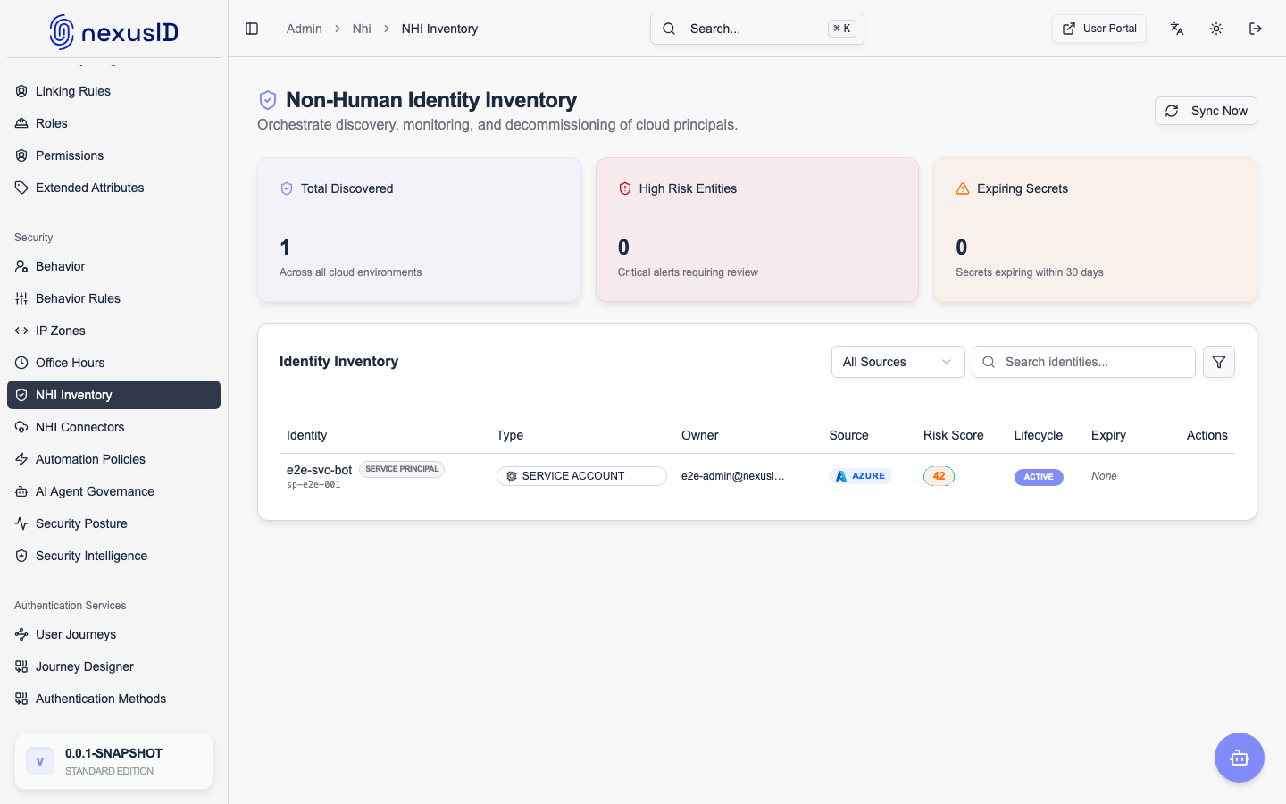Select the Total Discovered card
This screenshot has height=804, width=1286.
coord(419,230)
